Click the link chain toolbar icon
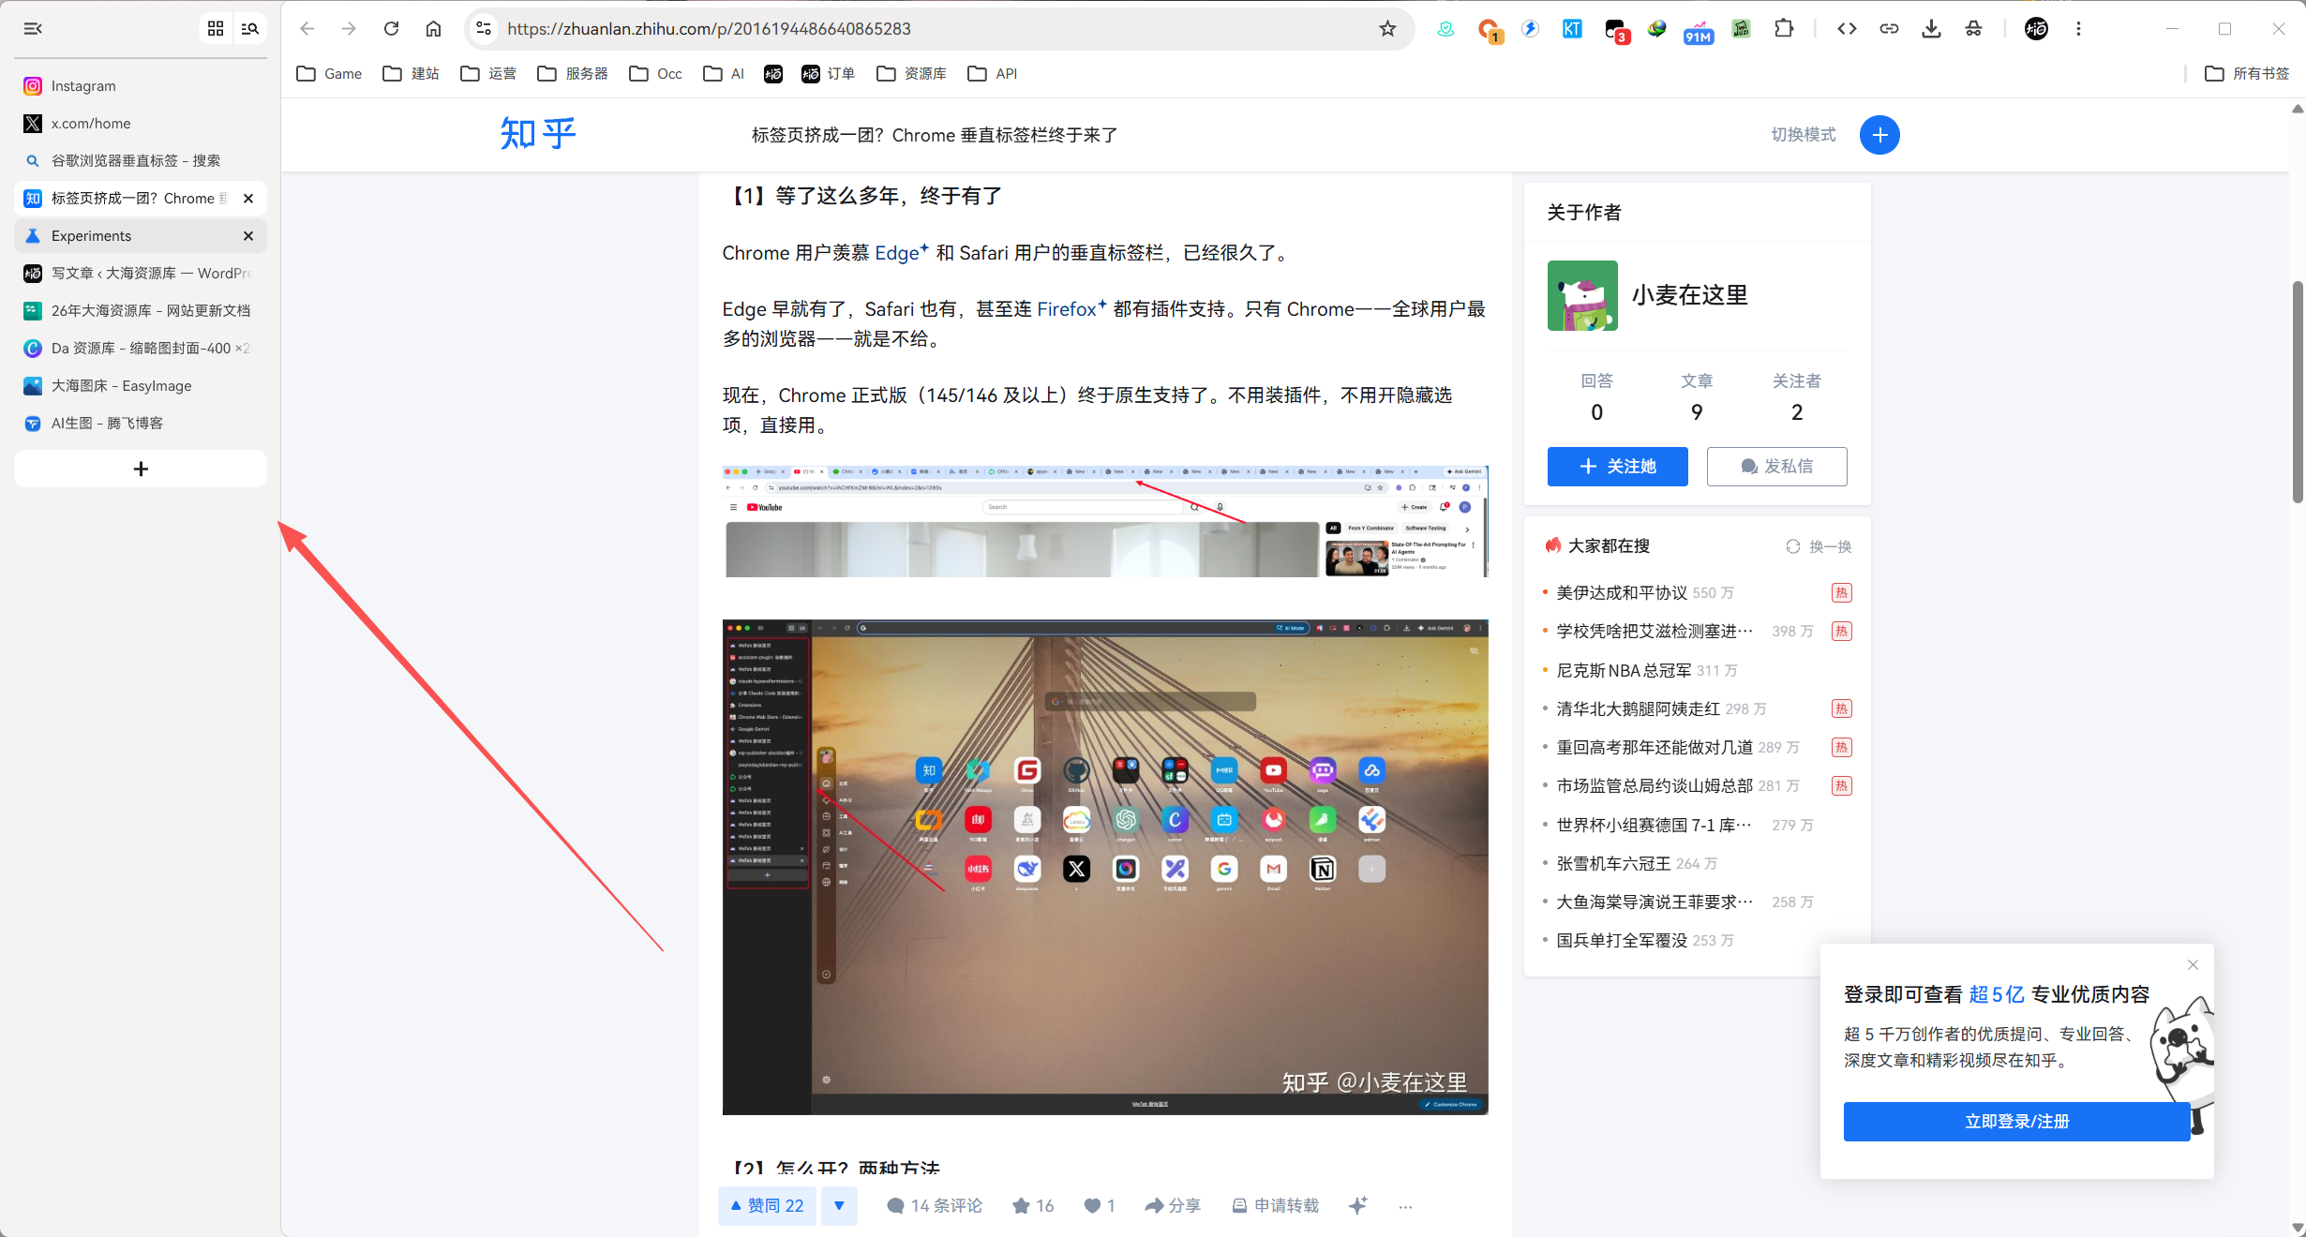This screenshot has width=2306, height=1237. 1889,29
